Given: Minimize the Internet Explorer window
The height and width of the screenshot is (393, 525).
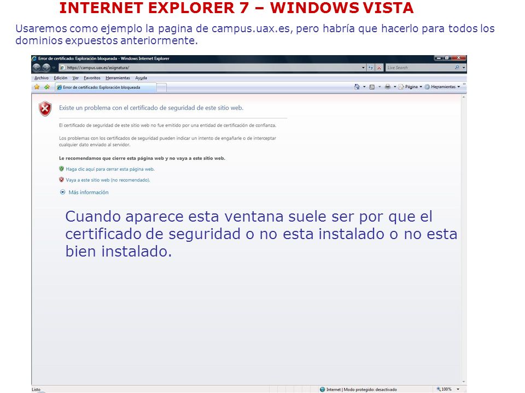Looking at the screenshot, I should point(439,58).
